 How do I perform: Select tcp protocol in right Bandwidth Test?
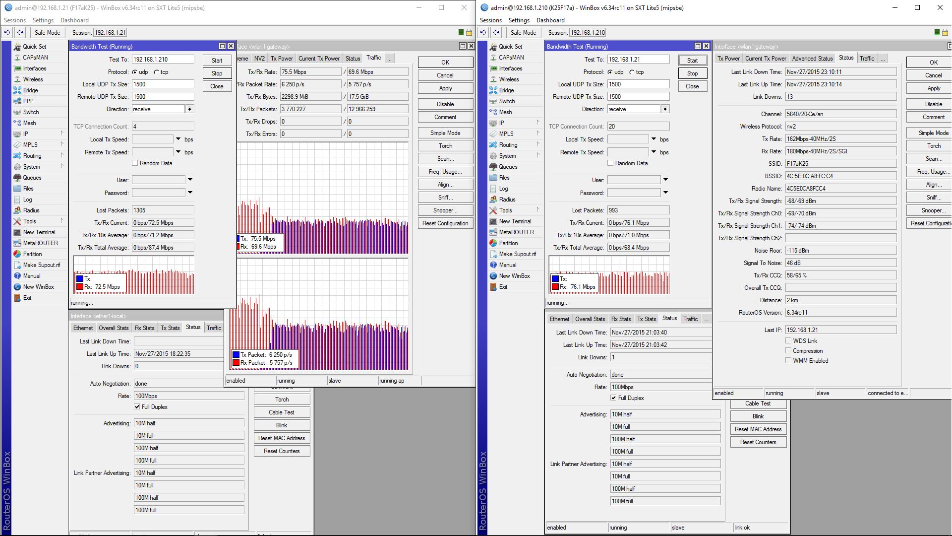click(632, 72)
